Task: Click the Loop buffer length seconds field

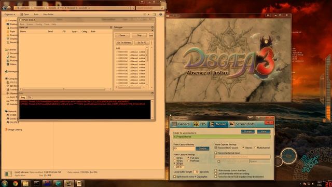Action: pos(196,172)
